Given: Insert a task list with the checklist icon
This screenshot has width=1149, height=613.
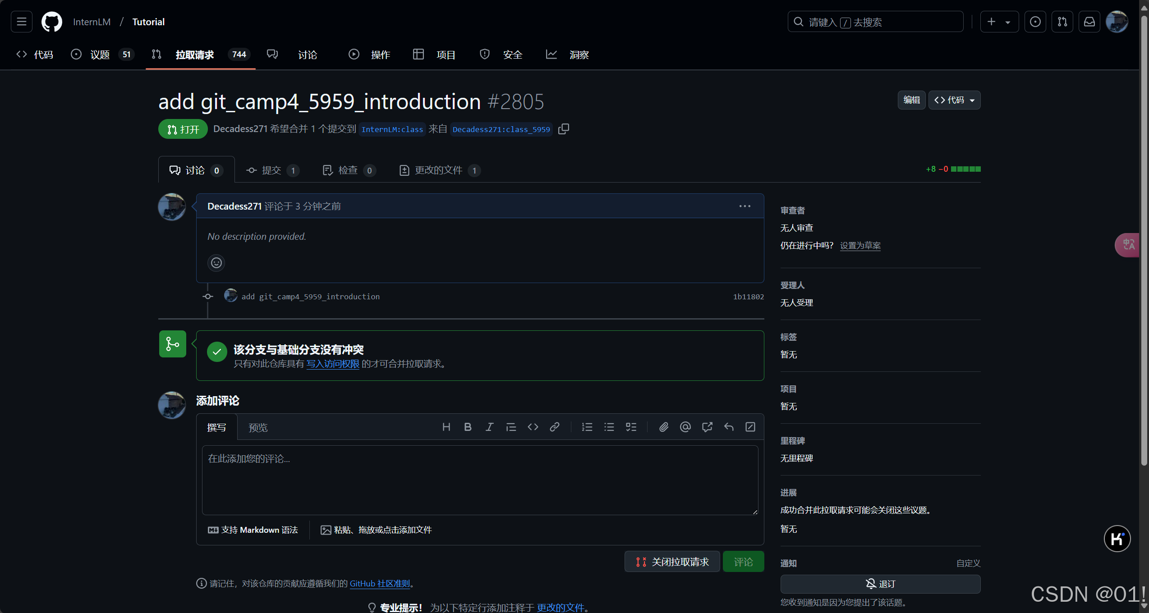Looking at the screenshot, I should click(x=631, y=427).
